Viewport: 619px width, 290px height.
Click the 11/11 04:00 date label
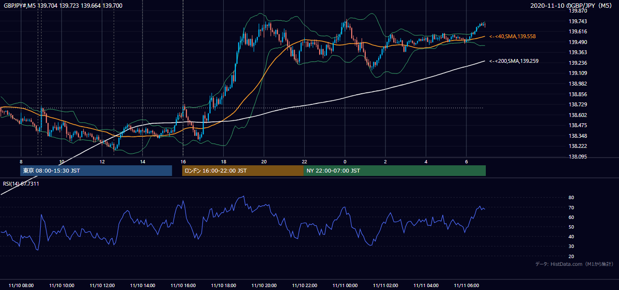(x=426, y=286)
